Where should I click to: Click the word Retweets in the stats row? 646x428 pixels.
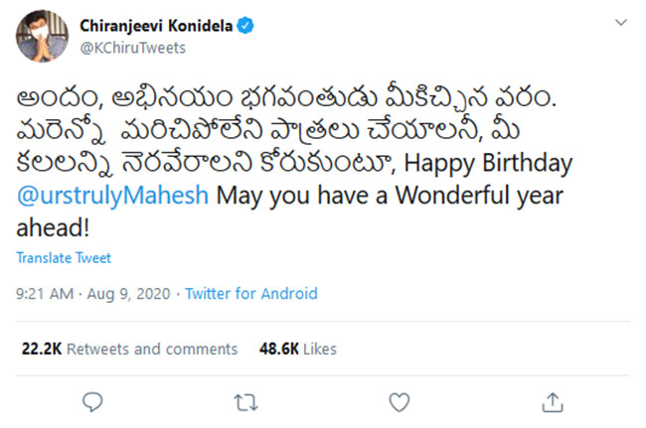pos(100,349)
